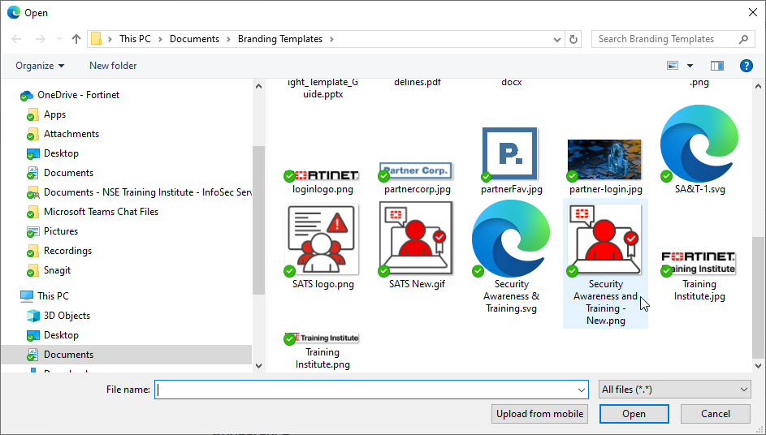Toggle the preview pane
766x435 pixels.
tap(716, 66)
